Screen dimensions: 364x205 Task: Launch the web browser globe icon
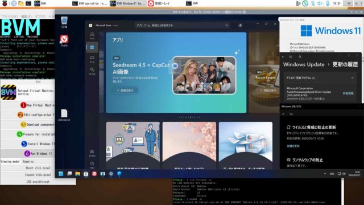point(14,3)
